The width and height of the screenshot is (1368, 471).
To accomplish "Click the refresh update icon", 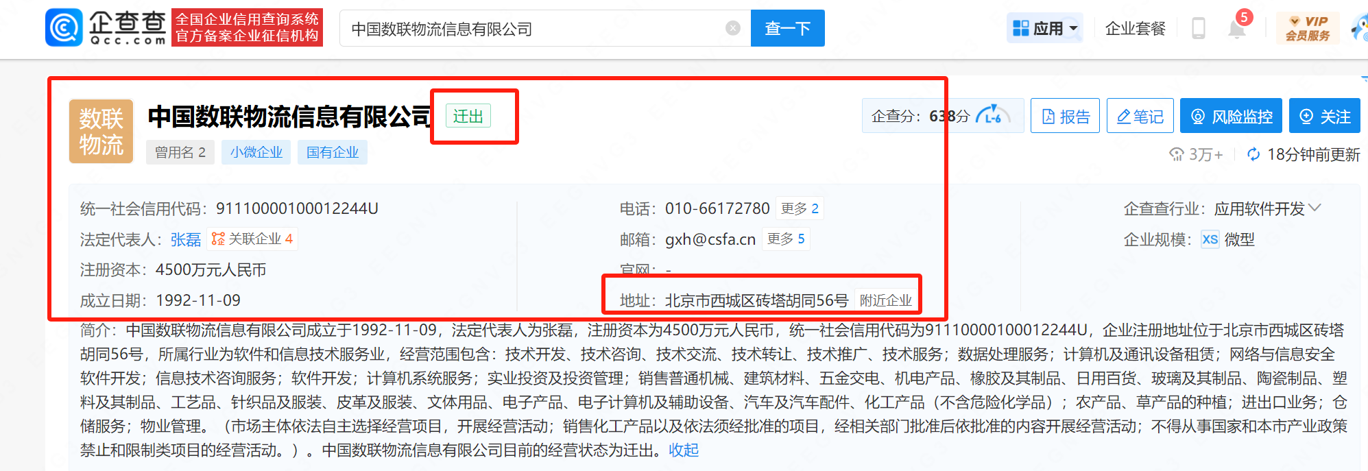I will [x=1253, y=154].
